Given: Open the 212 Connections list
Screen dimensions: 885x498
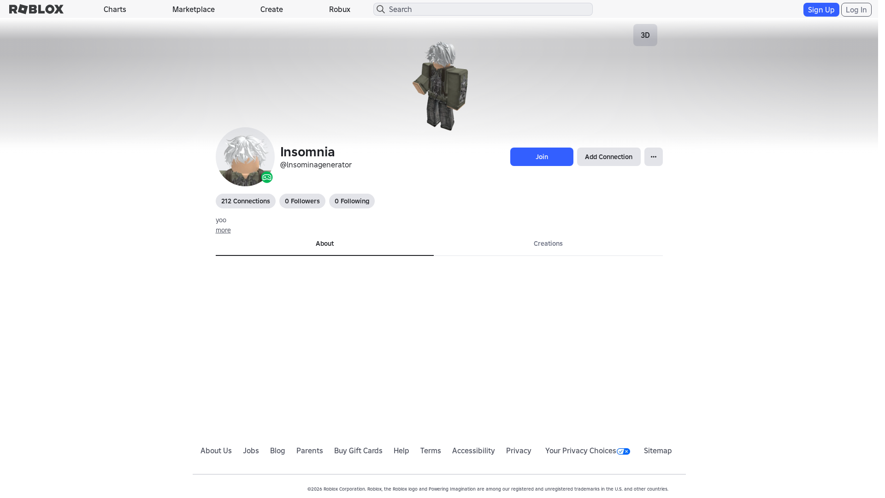Looking at the screenshot, I should tap(246, 201).
